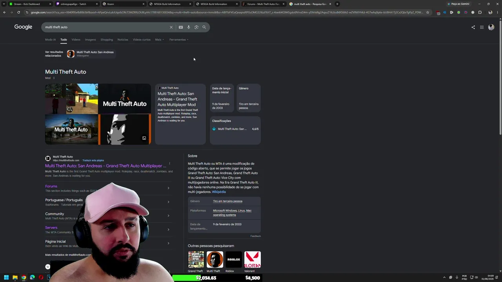
Task: Open the large Multi Theft Auto logo thumbnail
Action: pyautogui.click(x=124, y=98)
